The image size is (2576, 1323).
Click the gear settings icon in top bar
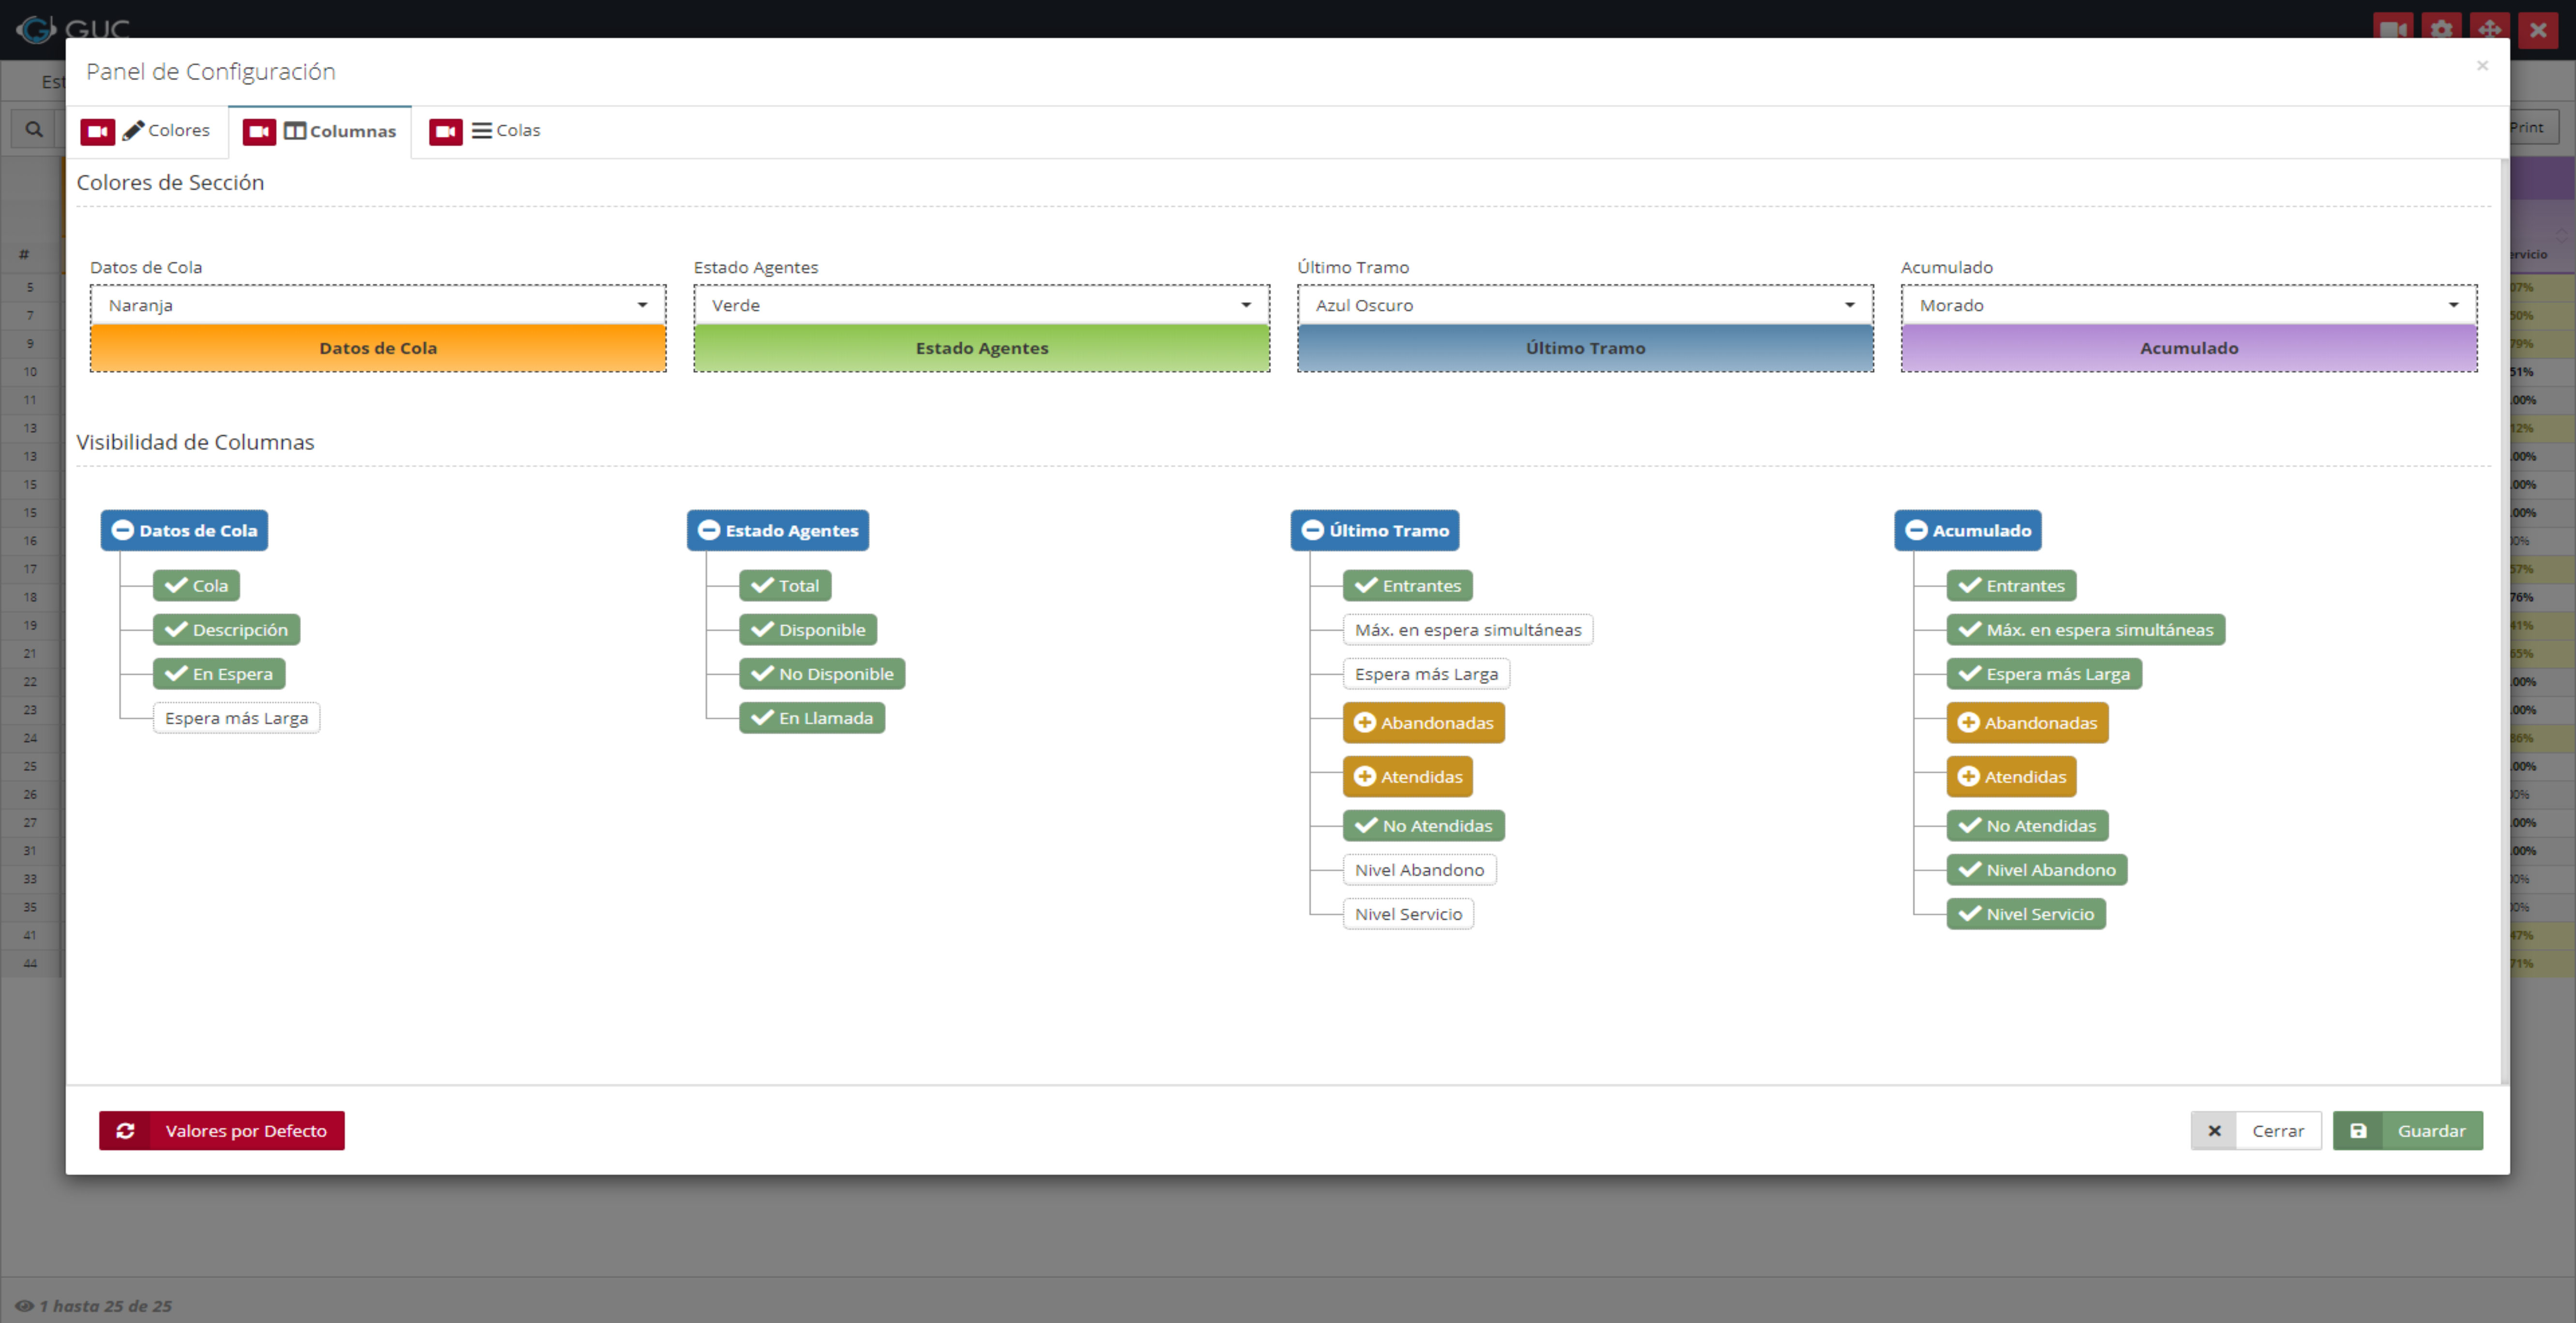(x=2442, y=29)
